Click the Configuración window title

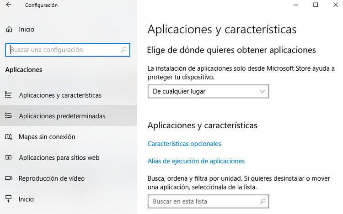[41, 5]
